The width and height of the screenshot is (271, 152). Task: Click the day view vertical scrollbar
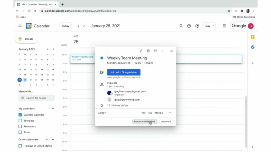coord(246,122)
